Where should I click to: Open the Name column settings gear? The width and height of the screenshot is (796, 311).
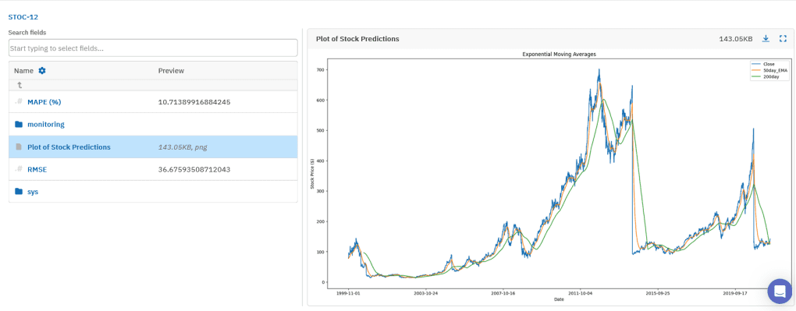coord(42,70)
